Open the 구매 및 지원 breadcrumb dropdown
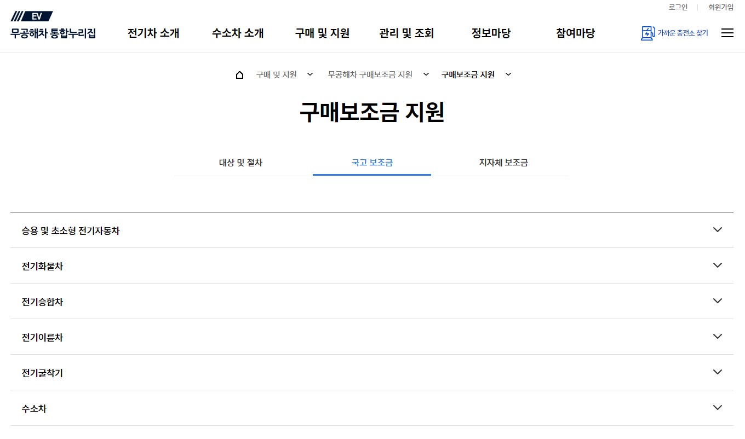Image resolution: width=745 pixels, height=439 pixels. point(310,74)
